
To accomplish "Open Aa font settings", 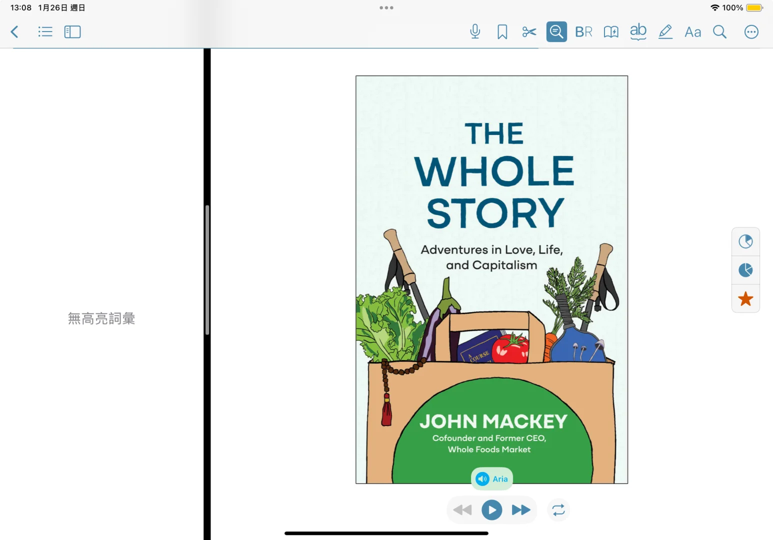I will (692, 32).
